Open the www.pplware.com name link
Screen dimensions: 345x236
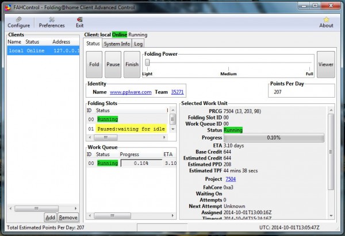(131, 92)
